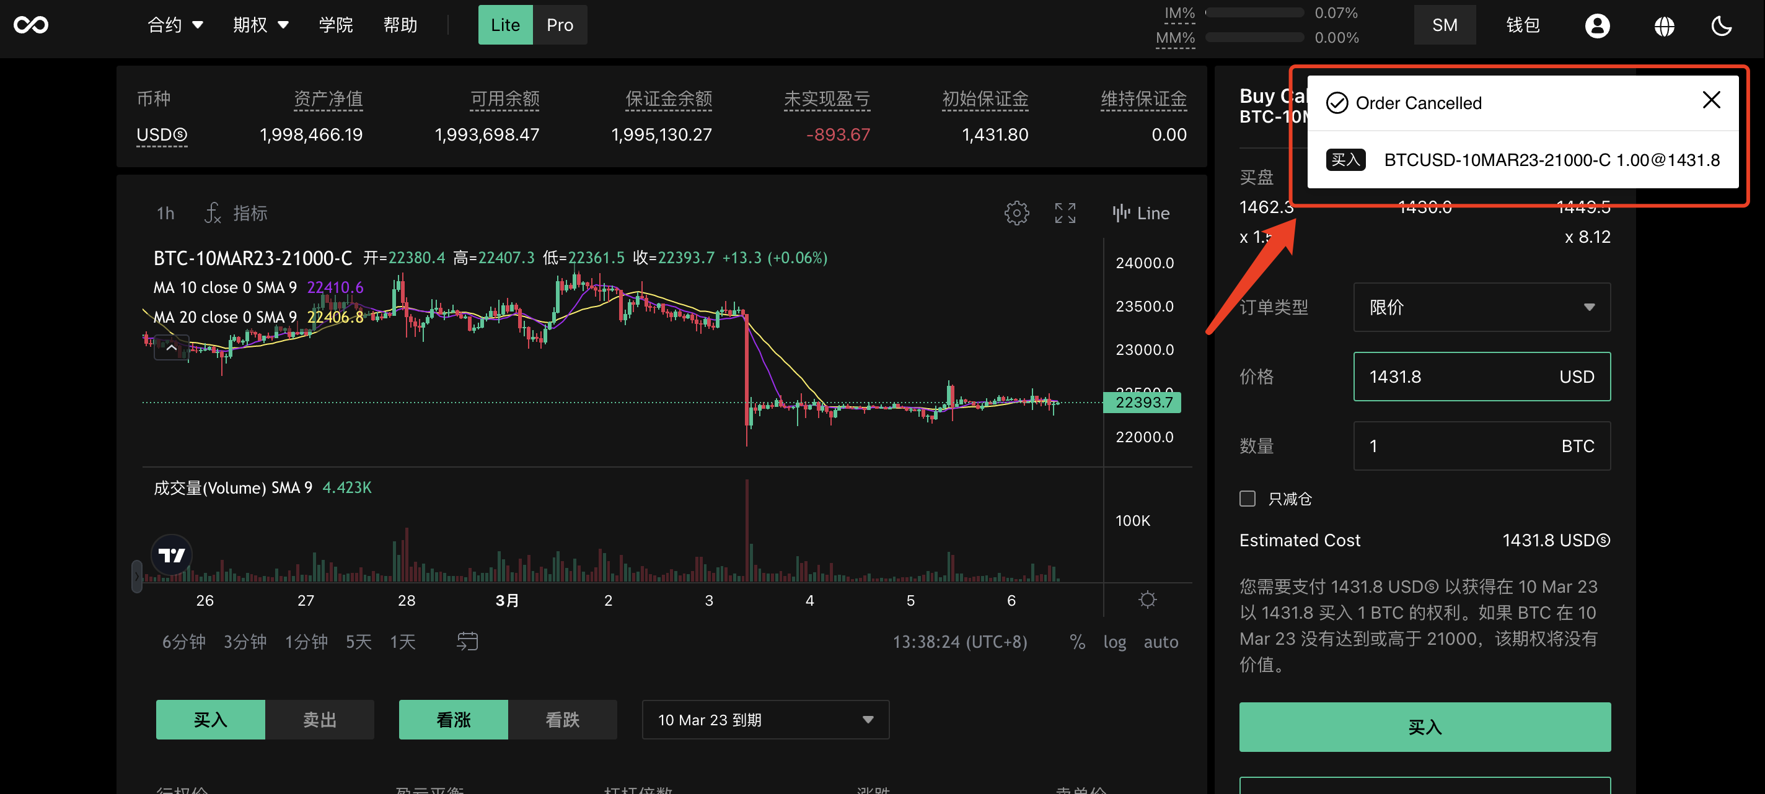The width and height of the screenshot is (1765, 794).
Task: Click the 保证金余额 column header
Action: pyautogui.click(x=668, y=98)
